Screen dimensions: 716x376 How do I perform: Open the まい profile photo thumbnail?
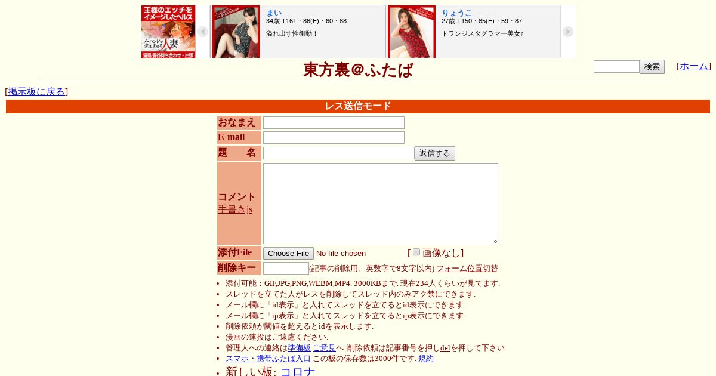tap(236, 32)
